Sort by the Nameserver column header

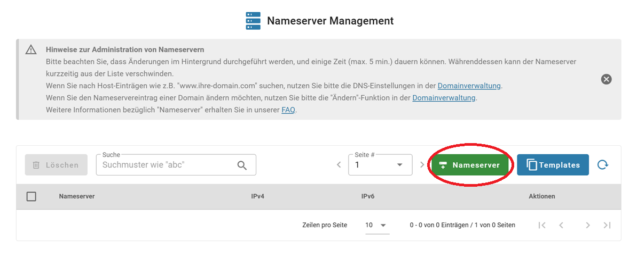77,196
